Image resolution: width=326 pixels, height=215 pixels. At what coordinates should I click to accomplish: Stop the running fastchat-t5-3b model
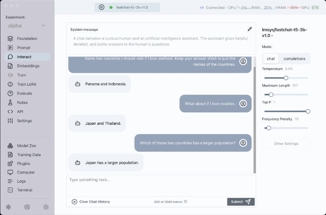[x=102, y=7]
